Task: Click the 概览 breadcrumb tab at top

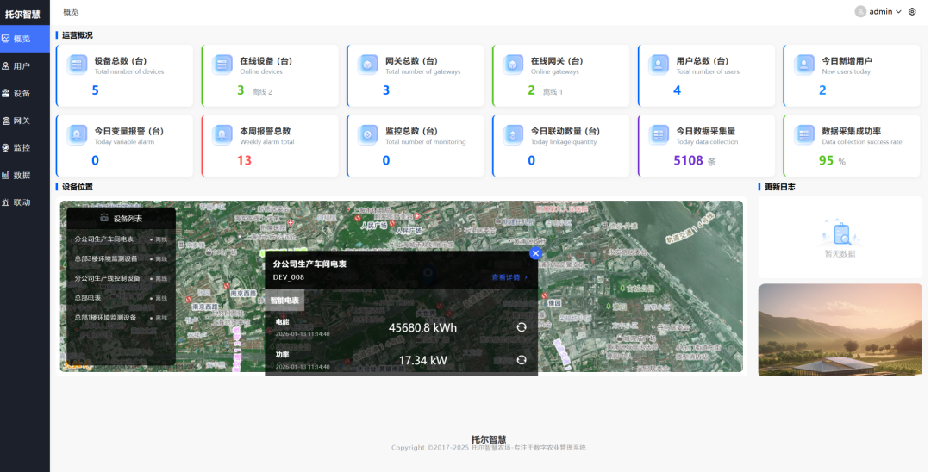Action: tap(71, 12)
